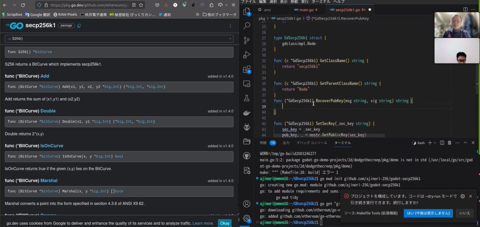Maximize the terminal panel size
The image size is (480, 227).
click(x=465, y=143)
